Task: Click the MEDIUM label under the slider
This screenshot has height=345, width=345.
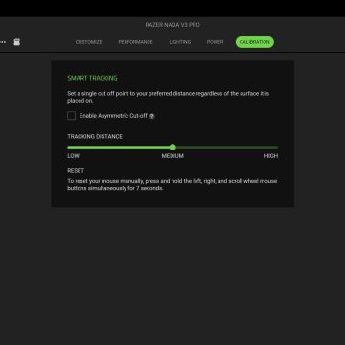Action: [172, 156]
